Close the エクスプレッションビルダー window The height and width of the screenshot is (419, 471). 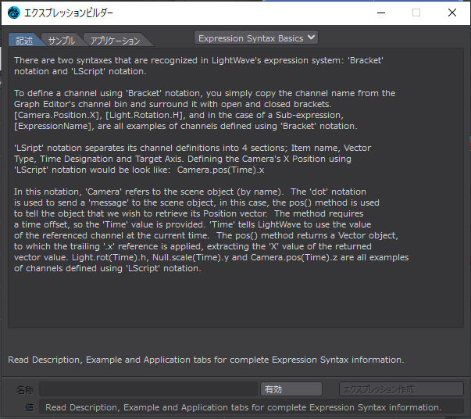(452, 13)
